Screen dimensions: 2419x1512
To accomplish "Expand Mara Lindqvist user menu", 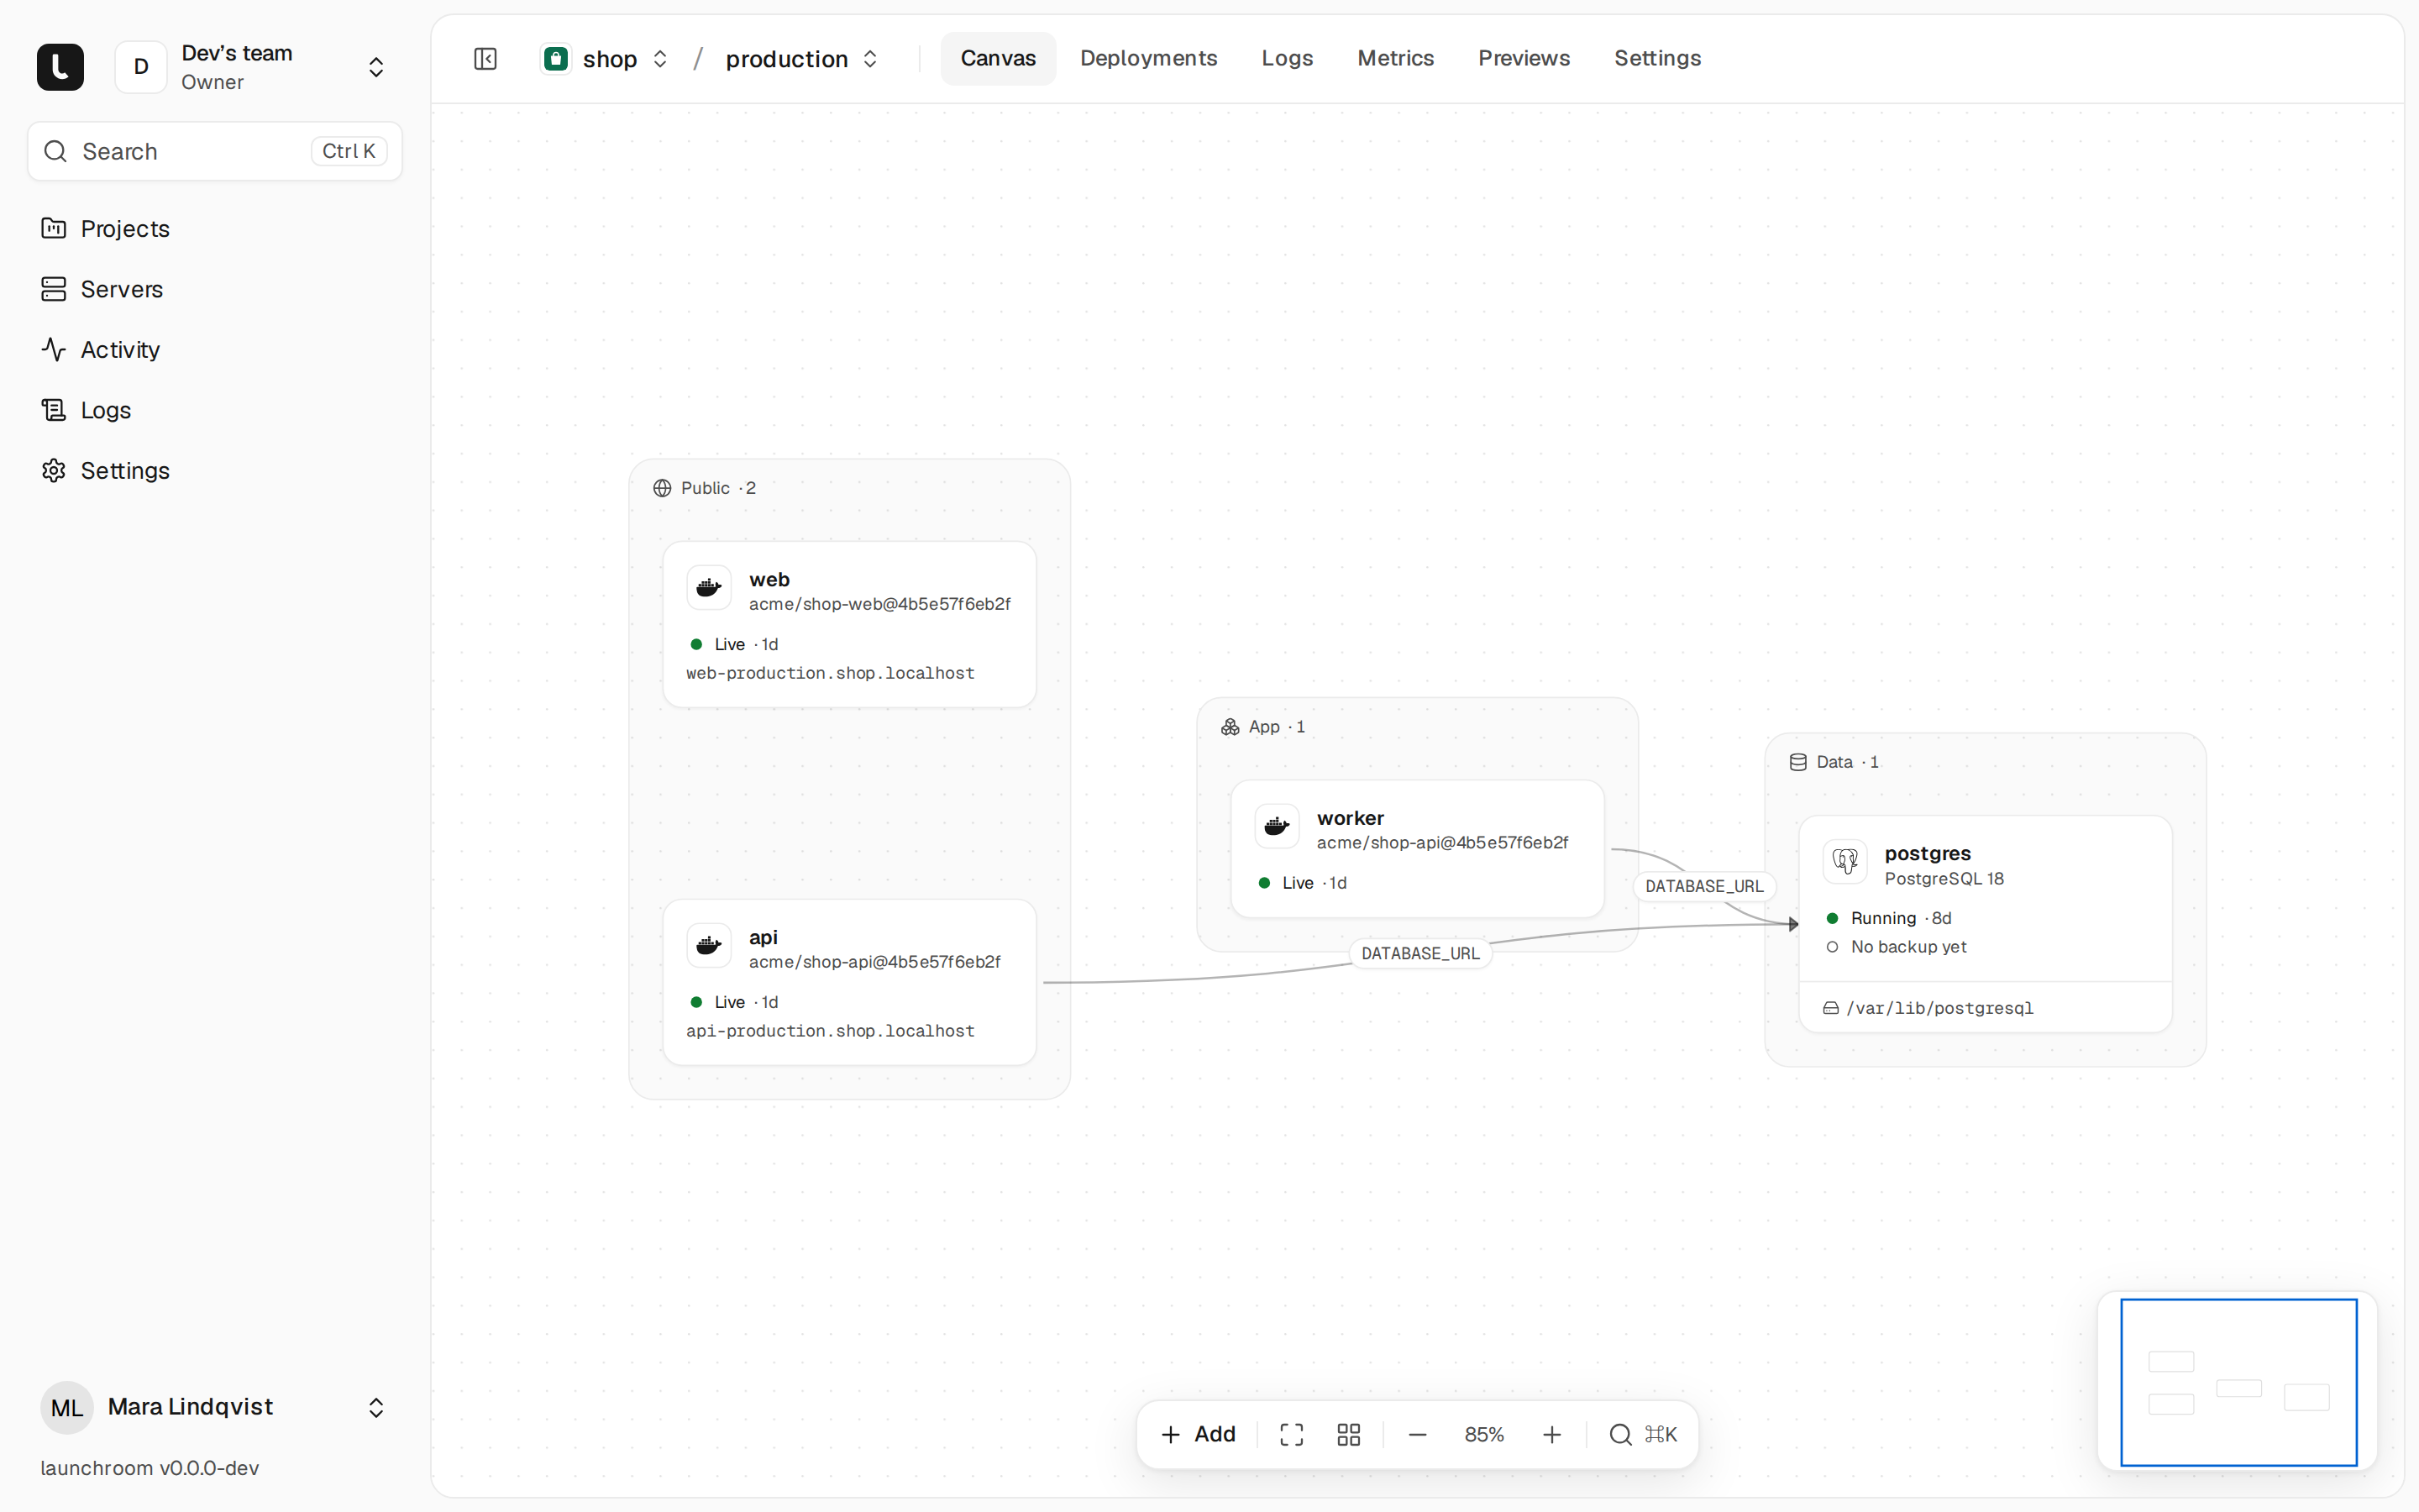I will tap(214, 1407).
